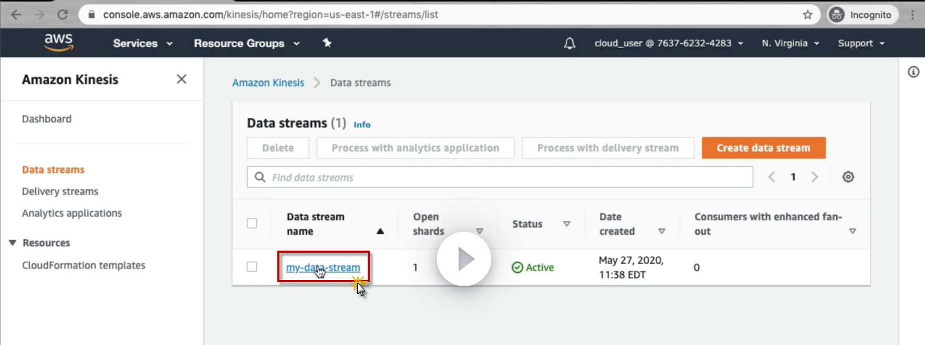Open the pinned shortcuts pushpin icon

pos(327,43)
